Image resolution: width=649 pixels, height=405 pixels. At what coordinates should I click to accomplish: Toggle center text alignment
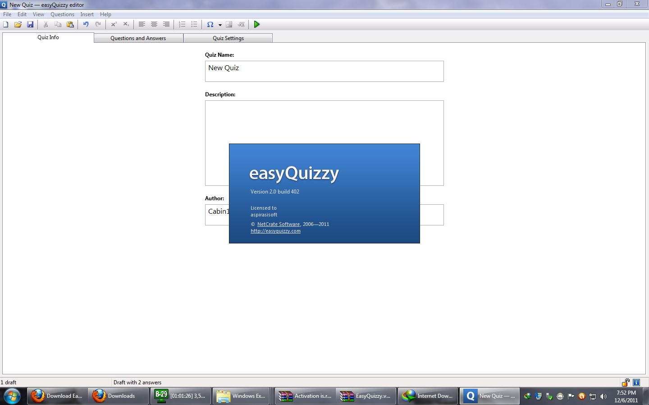[x=154, y=24]
